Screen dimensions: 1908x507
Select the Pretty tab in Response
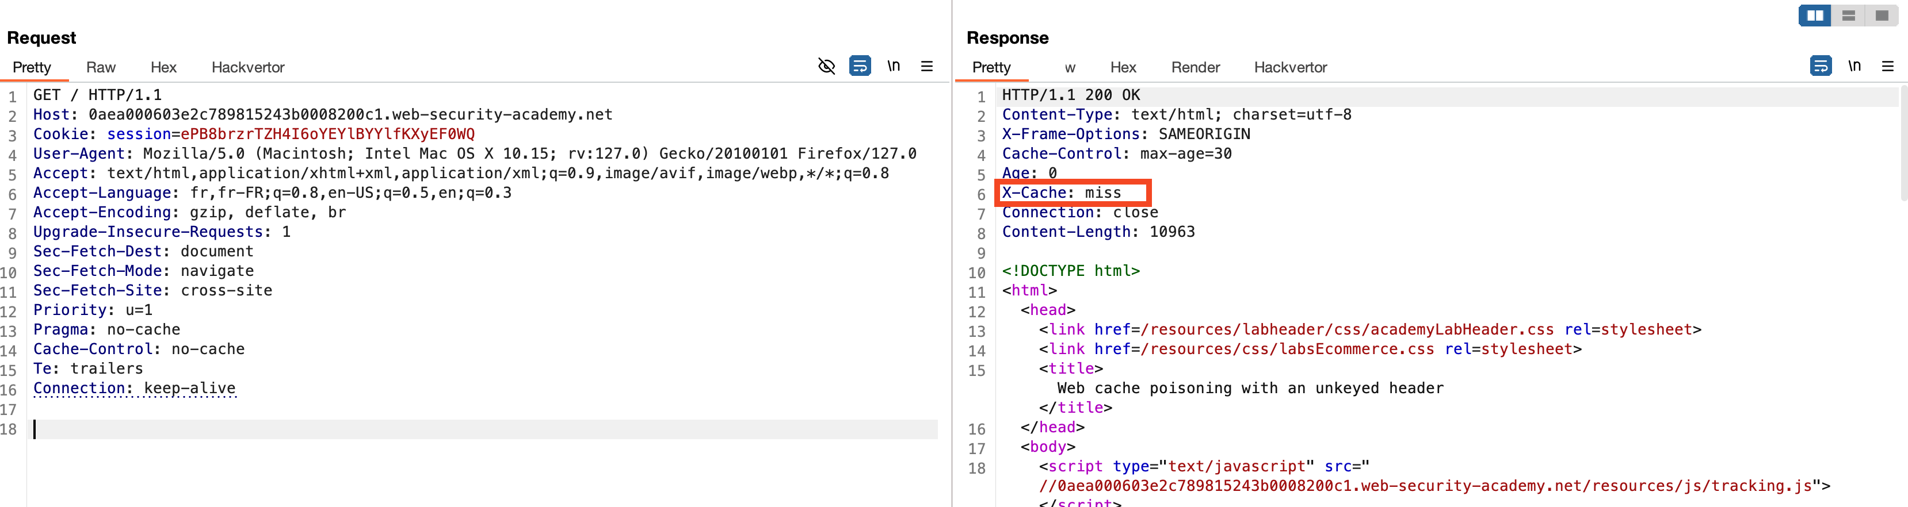pyautogui.click(x=991, y=67)
